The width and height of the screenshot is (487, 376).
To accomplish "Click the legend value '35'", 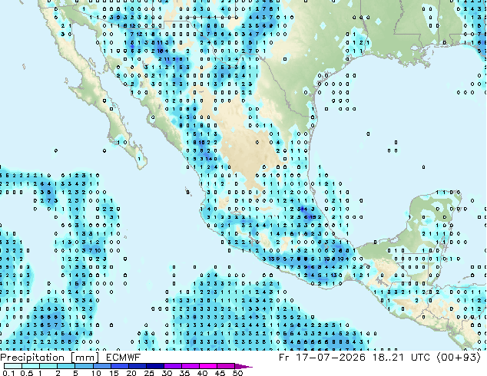I will point(184,373).
